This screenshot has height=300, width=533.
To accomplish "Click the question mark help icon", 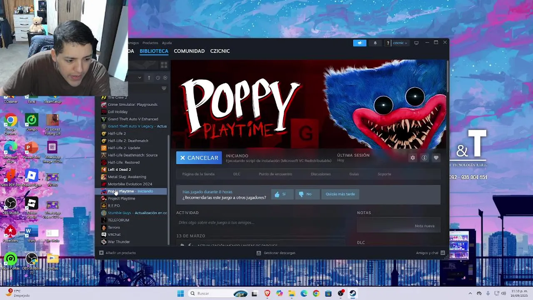I will [388, 43].
